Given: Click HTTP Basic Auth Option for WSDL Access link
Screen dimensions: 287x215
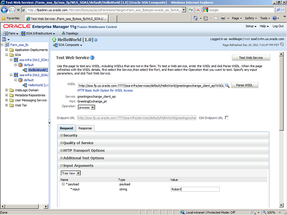Looking at the screenshot, I should 105,90.
